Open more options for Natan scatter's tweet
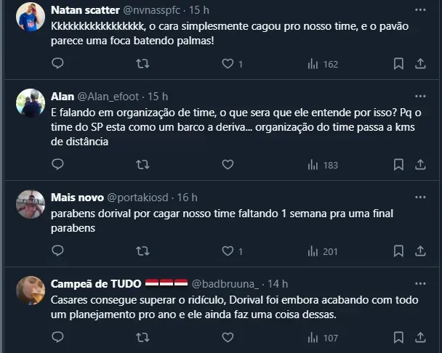 pyautogui.click(x=419, y=10)
